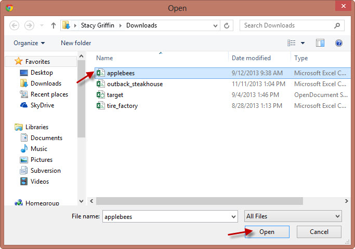Image resolution: width=355 pixels, height=249 pixels.
Task: Sort files by Name column
Action: (104, 58)
